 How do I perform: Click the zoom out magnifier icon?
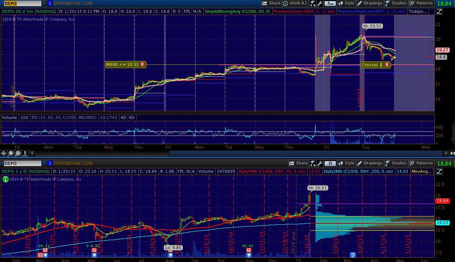coord(18,153)
